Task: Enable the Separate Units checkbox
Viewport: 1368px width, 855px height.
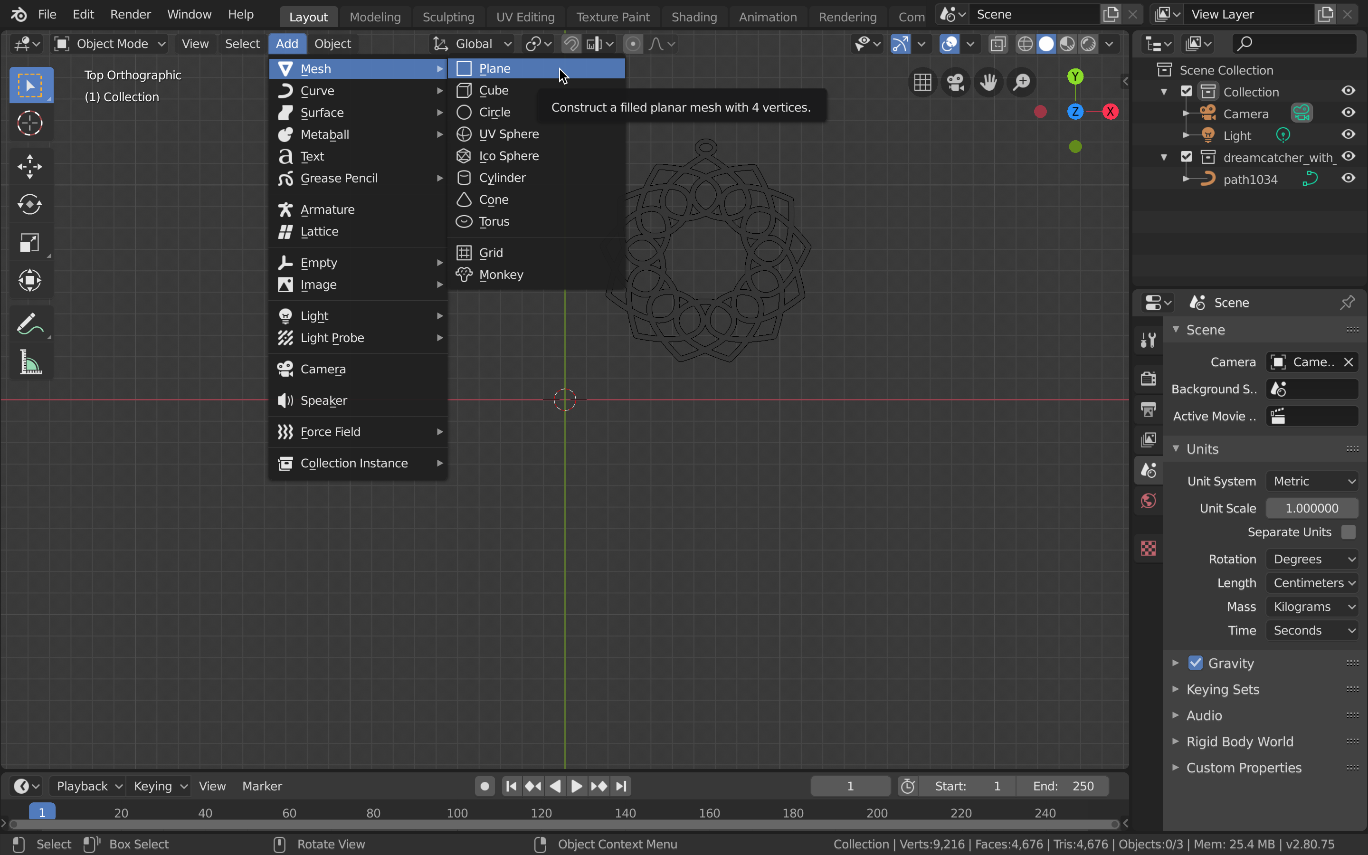Action: tap(1348, 532)
